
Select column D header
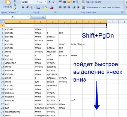point(64,22)
